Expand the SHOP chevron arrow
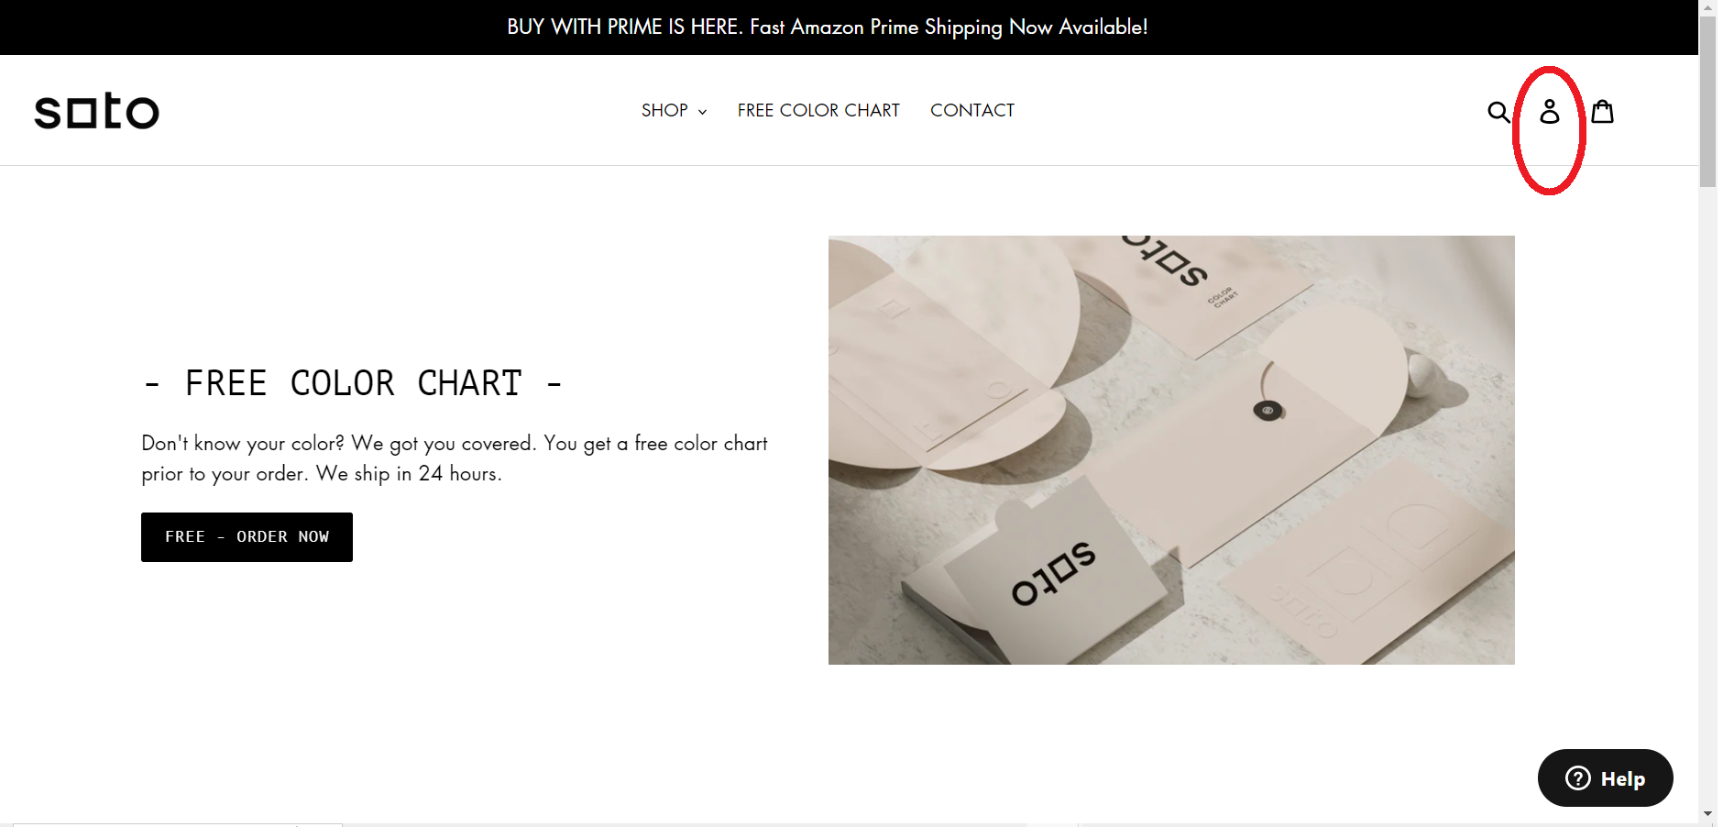 tap(703, 112)
